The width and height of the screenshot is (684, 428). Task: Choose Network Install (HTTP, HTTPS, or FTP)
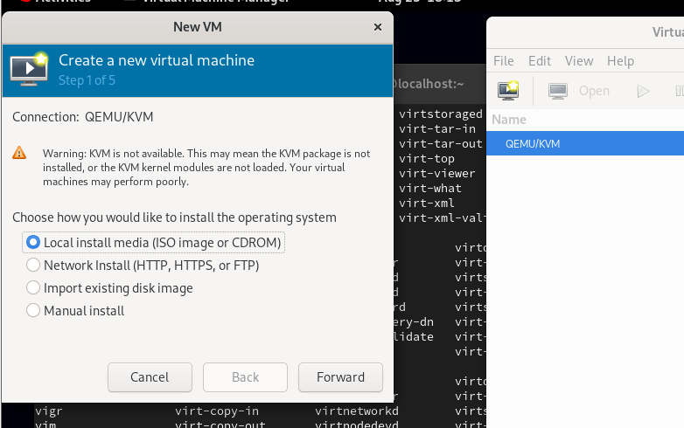[x=143, y=266]
